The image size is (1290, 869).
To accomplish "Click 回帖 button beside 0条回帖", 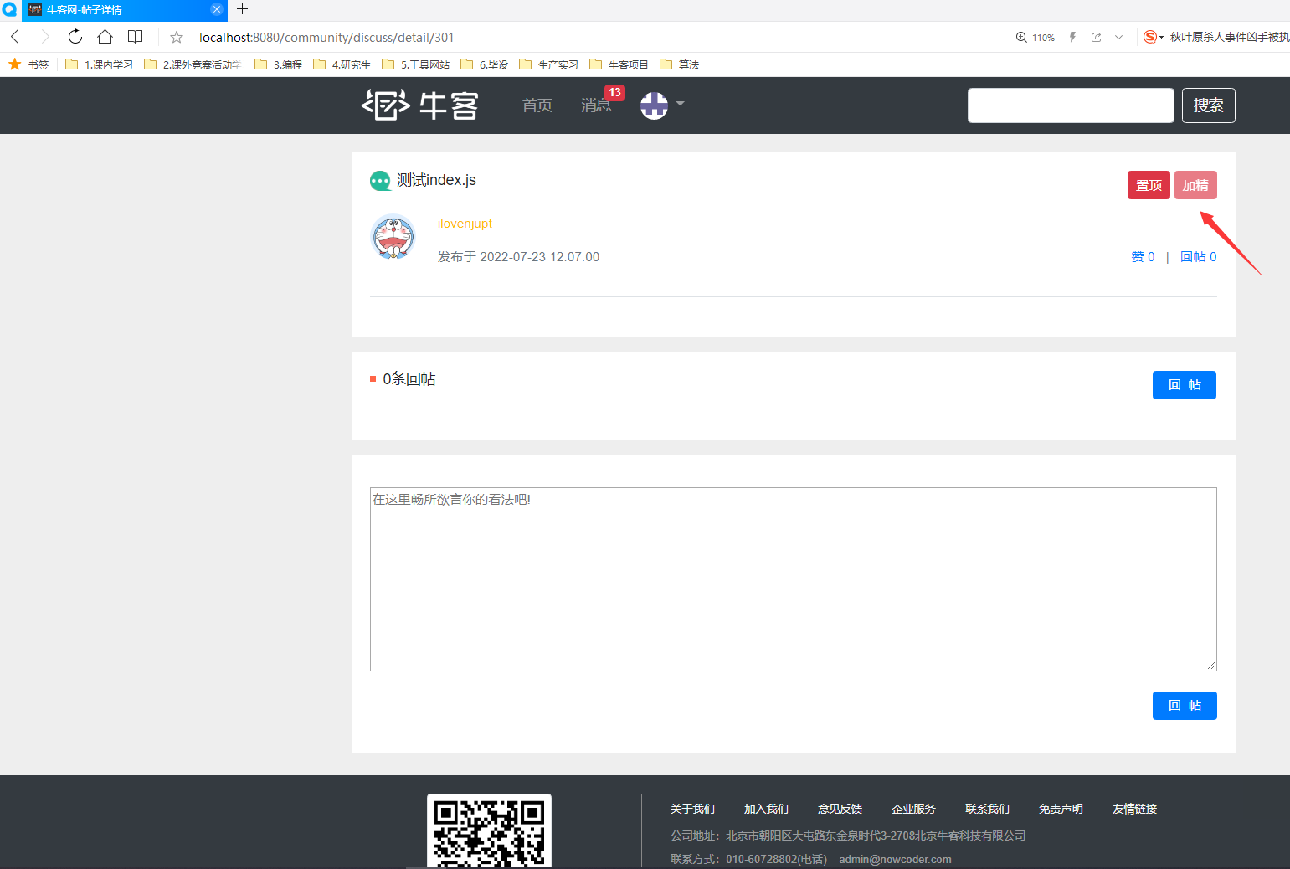I will tap(1185, 385).
